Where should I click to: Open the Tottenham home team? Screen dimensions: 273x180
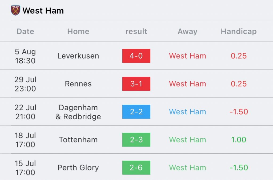coord(78,140)
